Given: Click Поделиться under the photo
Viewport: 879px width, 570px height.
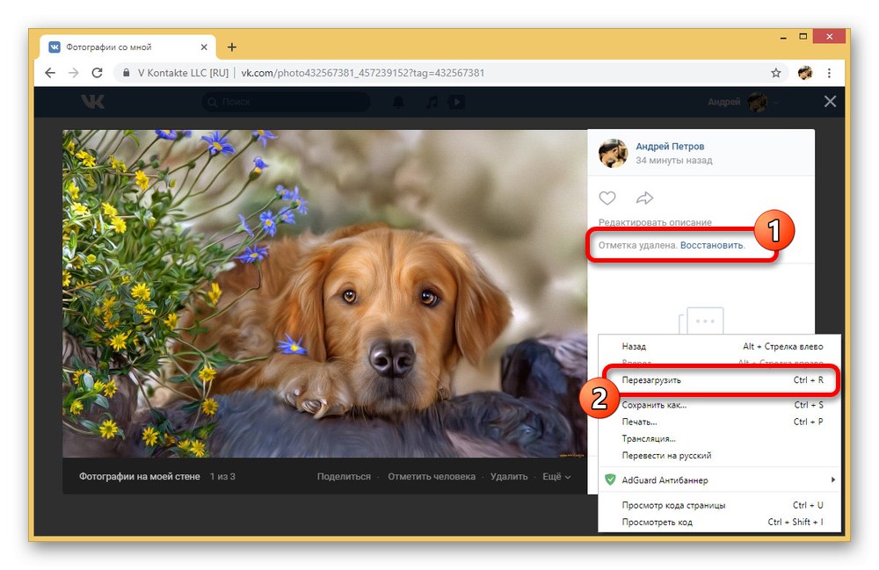Looking at the screenshot, I should click(344, 477).
